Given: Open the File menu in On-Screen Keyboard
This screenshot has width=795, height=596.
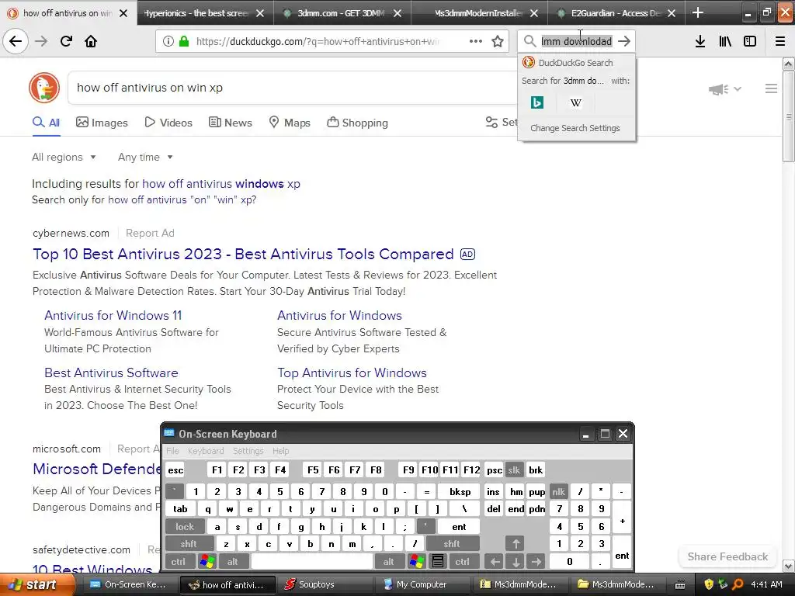Looking at the screenshot, I should 172,451.
